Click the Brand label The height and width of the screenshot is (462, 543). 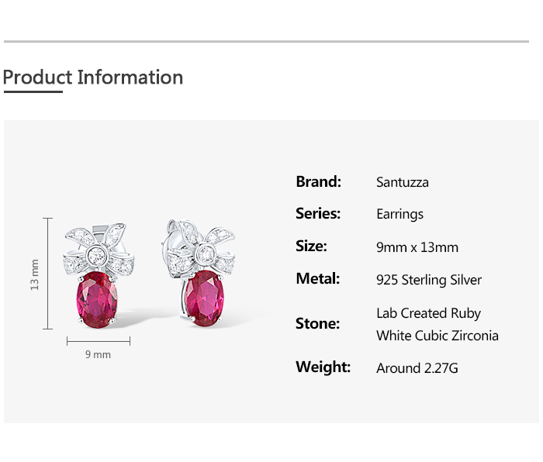(x=318, y=182)
